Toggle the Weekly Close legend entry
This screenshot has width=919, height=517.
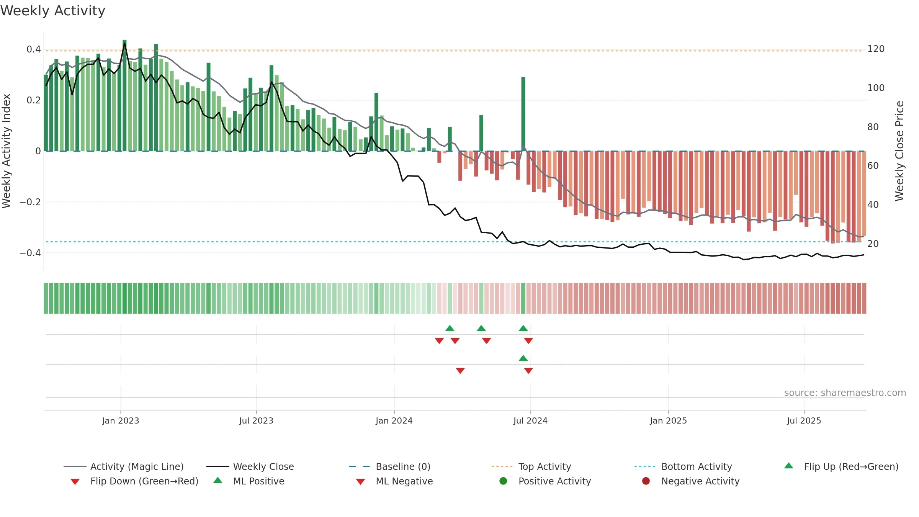point(250,466)
